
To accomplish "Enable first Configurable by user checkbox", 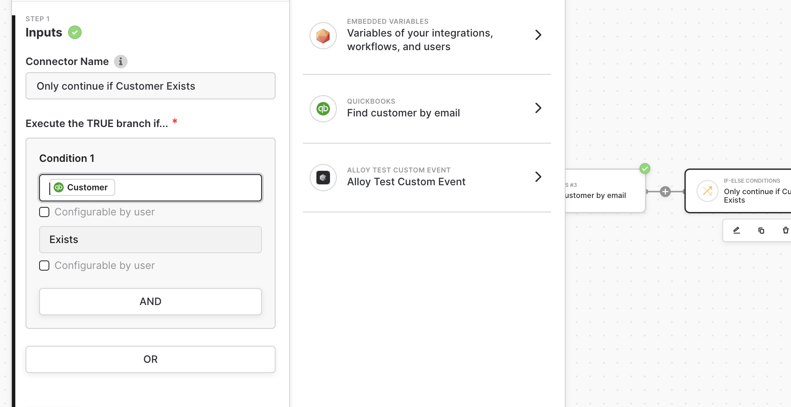I will [x=44, y=212].
